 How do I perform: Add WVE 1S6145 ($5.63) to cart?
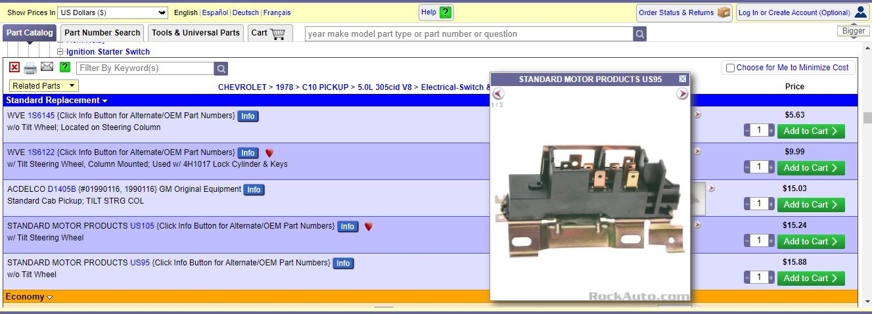point(811,131)
